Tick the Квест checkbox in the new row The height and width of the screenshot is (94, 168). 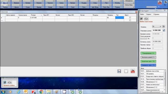(130, 20)
